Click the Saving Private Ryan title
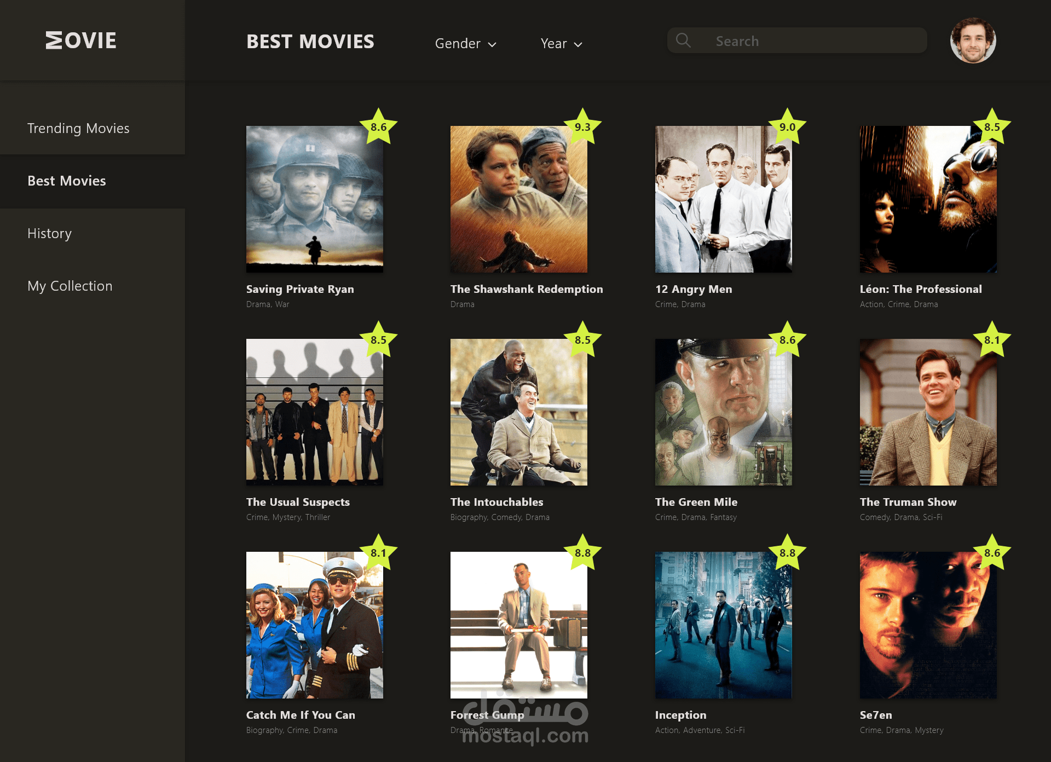The image size is (1051, 762). [x=300, y=289]
